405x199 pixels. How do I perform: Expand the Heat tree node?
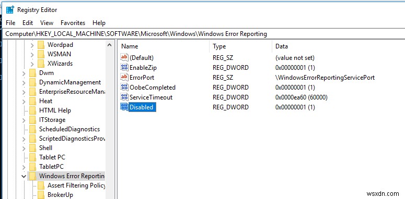24,102
